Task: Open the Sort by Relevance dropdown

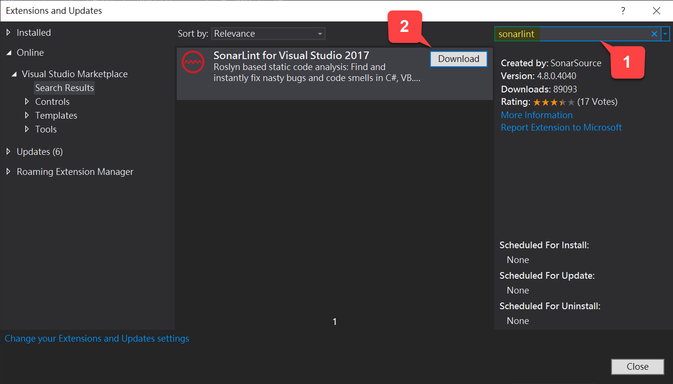Action: [268, 33]
